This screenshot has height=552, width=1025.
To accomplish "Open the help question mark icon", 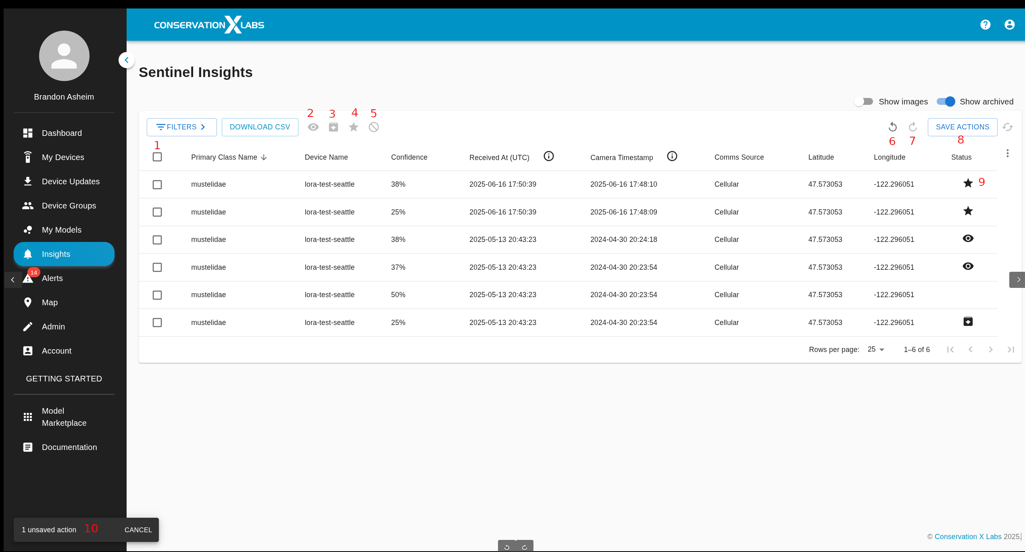I will coord(985,25).
